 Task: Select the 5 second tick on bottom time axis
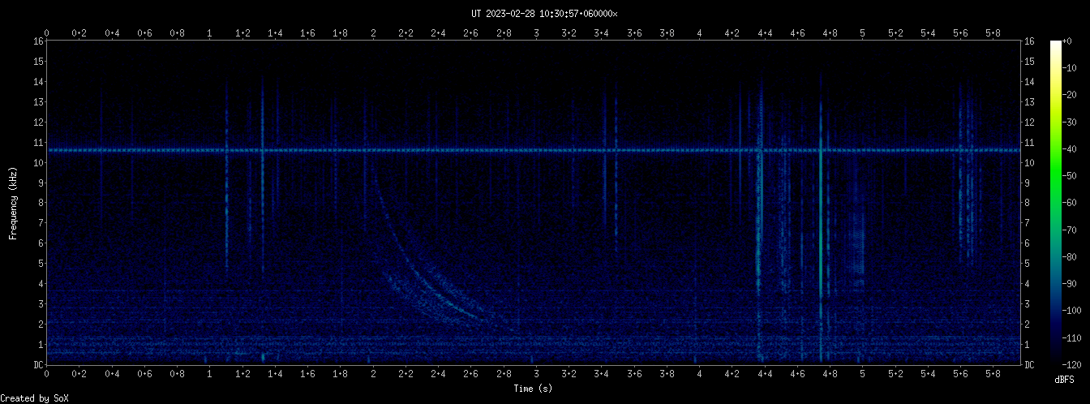pos(862,373)
